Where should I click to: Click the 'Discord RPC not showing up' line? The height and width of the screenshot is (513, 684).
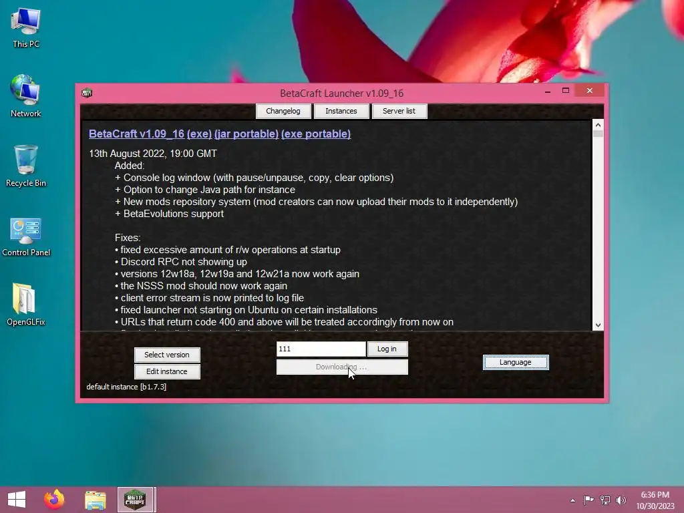[181, 262]
